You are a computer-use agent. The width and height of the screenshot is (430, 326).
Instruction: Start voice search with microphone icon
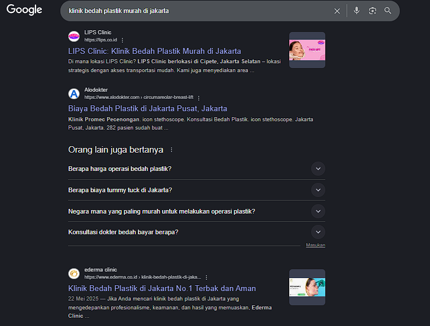coord(357,11)
